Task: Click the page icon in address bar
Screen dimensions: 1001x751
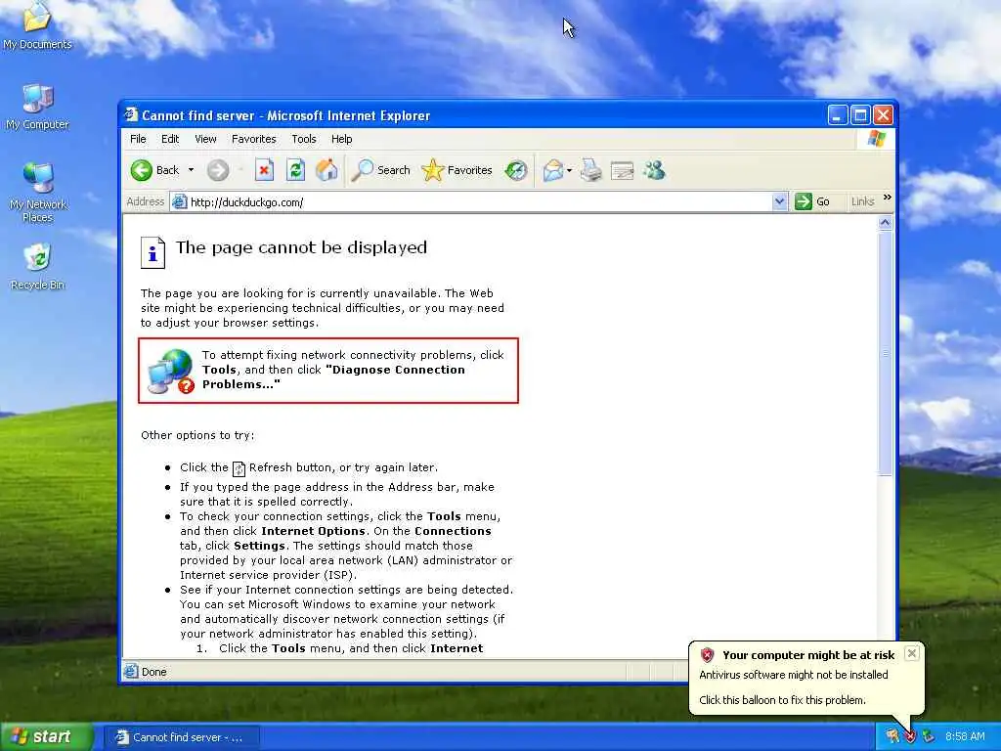Action: [180, 201]
